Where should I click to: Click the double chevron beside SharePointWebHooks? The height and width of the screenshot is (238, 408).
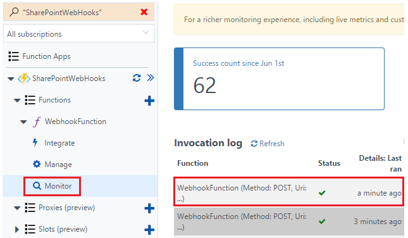point(151,78)
